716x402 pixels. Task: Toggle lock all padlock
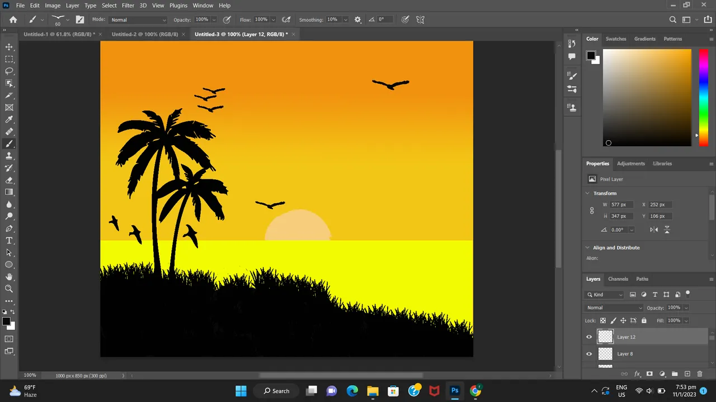pyautogui.click(x=644, y=320)
